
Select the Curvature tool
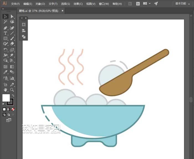pyautogui.click(x=12, y=28)
